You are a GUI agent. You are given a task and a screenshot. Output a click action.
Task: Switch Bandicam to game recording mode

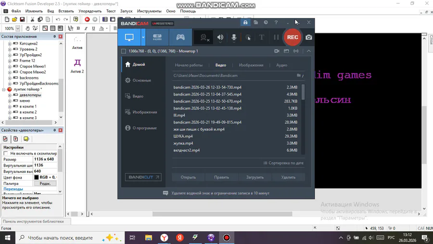click(x=180, y=37)
